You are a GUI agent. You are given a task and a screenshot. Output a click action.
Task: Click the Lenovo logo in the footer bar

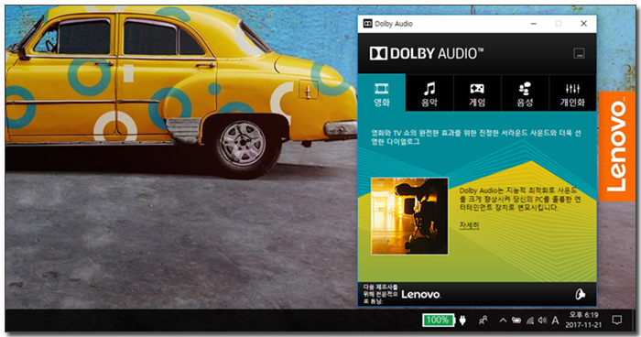[x=420, y=295]
